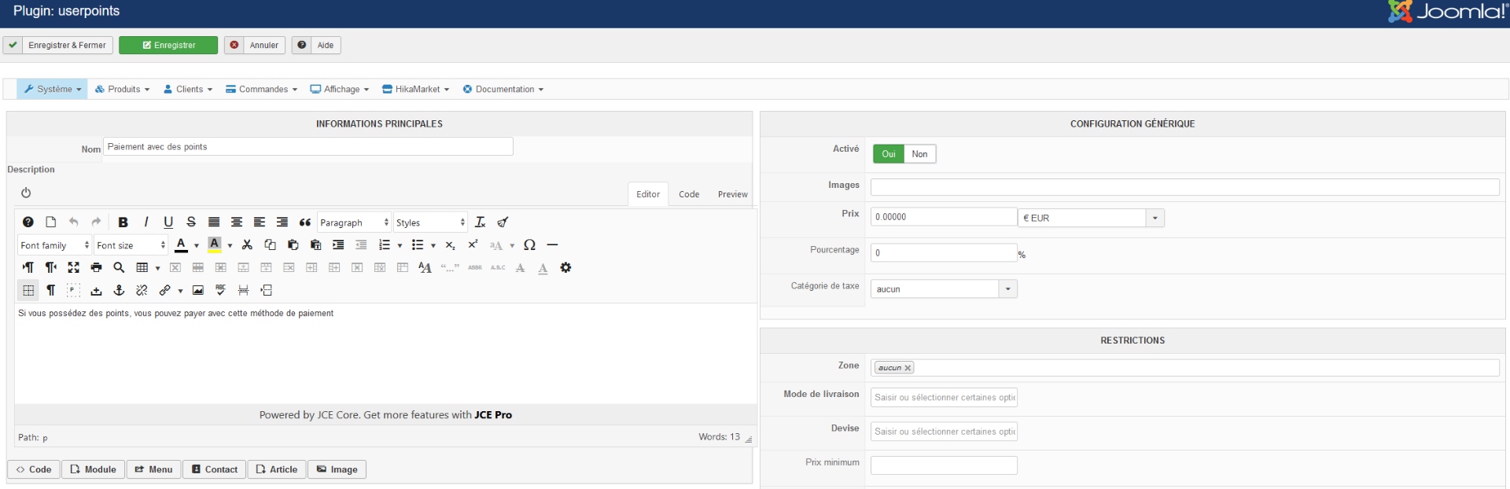Insert a blockquote
This screenshot has width=1510, height=489.
pyautogui.click(x=305, y=222)
